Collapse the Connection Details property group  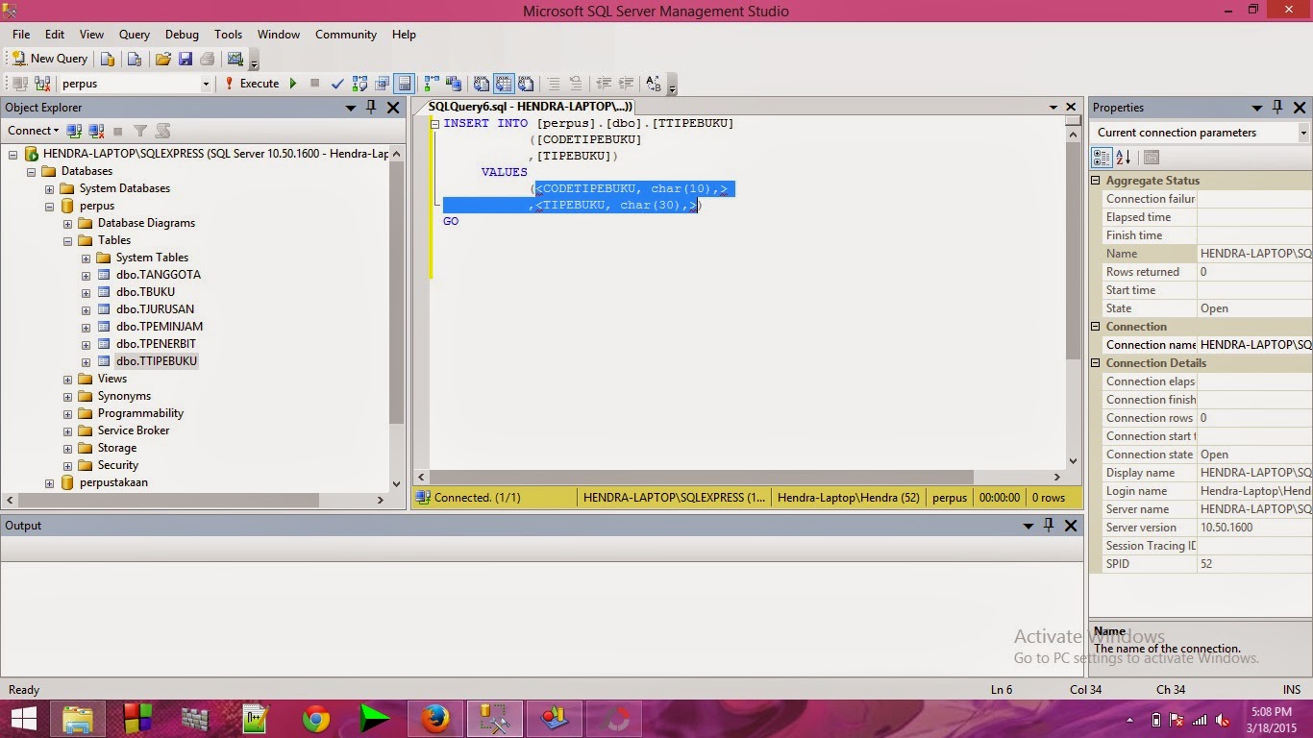click(1096, 363)
